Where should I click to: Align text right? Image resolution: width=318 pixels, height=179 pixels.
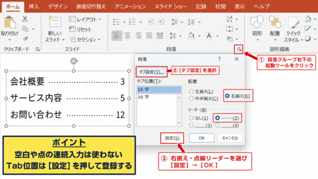pyautogui.click(x=138, y=36)
